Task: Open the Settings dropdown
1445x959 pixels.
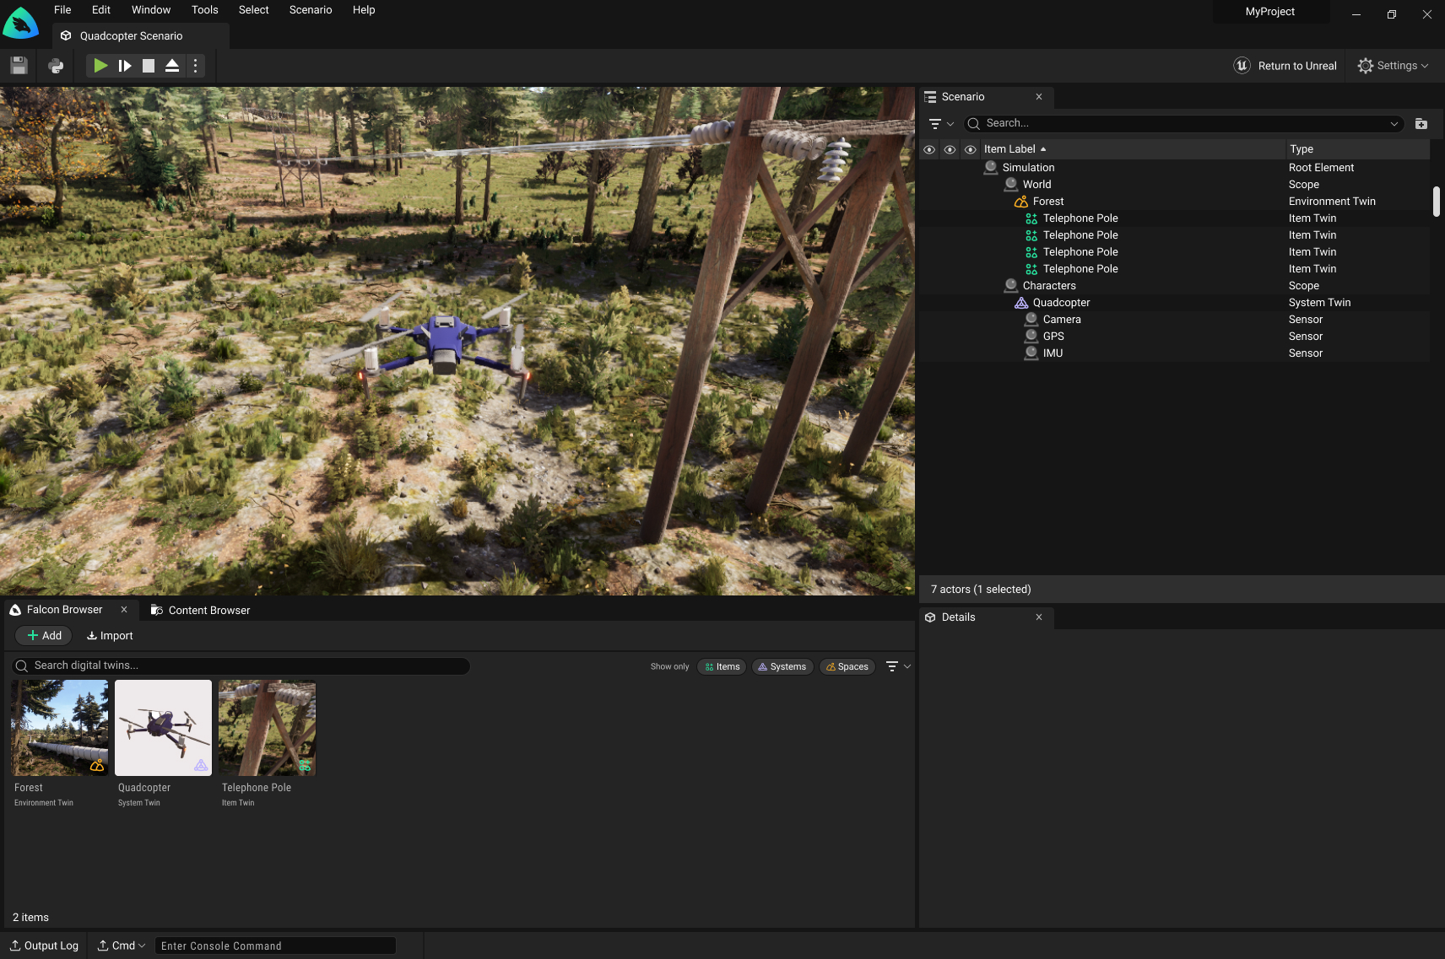Action: click(x=1393, y=66)
